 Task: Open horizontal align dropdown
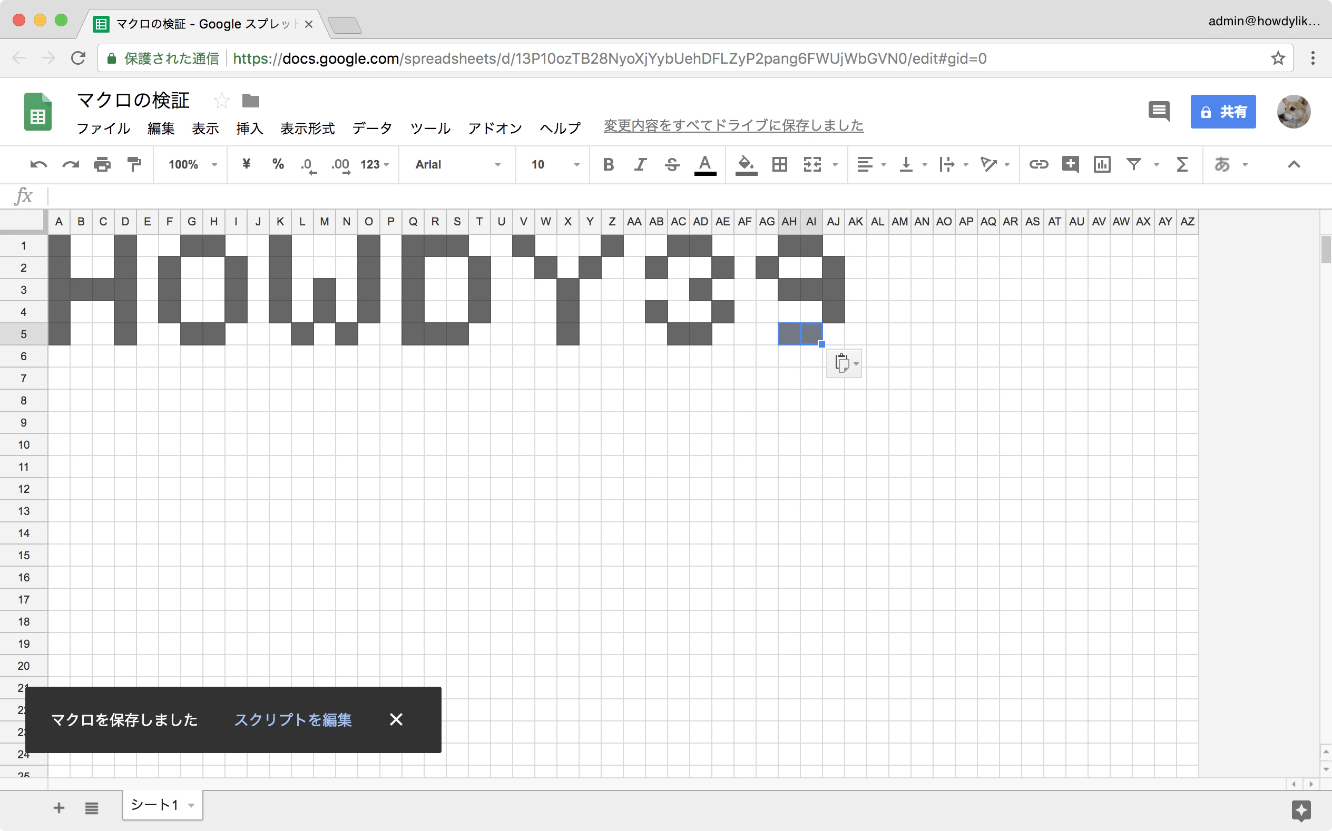[871, 164]
